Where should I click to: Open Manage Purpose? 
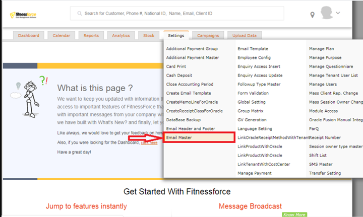(325, 57)
